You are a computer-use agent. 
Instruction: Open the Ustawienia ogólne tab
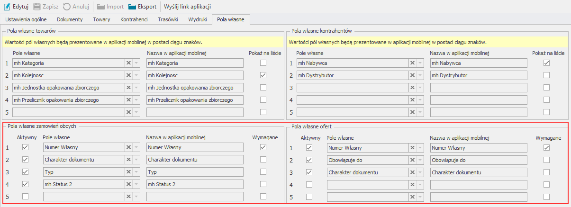[x=26, y=19]
